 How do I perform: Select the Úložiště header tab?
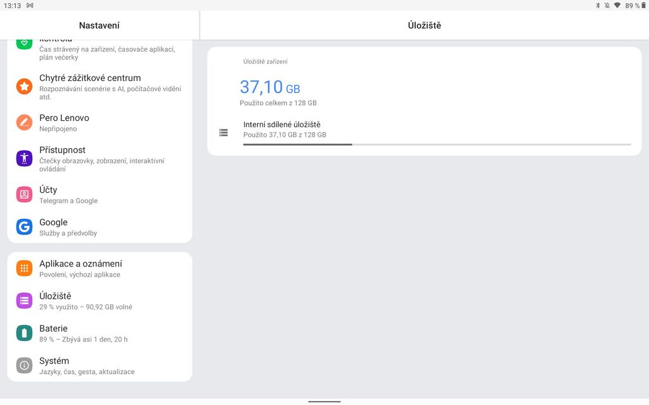tap(423, 23)
